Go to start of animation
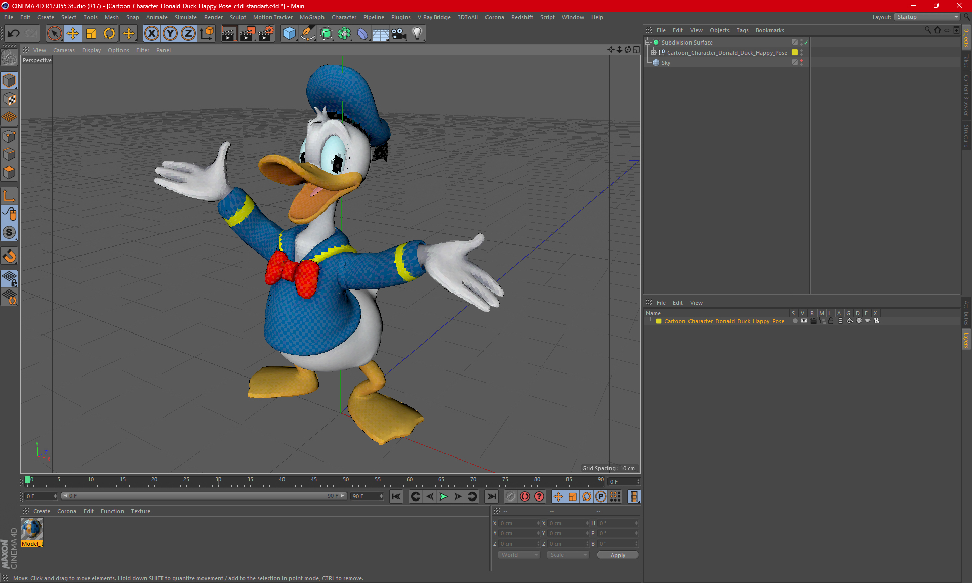 point(396,496)
